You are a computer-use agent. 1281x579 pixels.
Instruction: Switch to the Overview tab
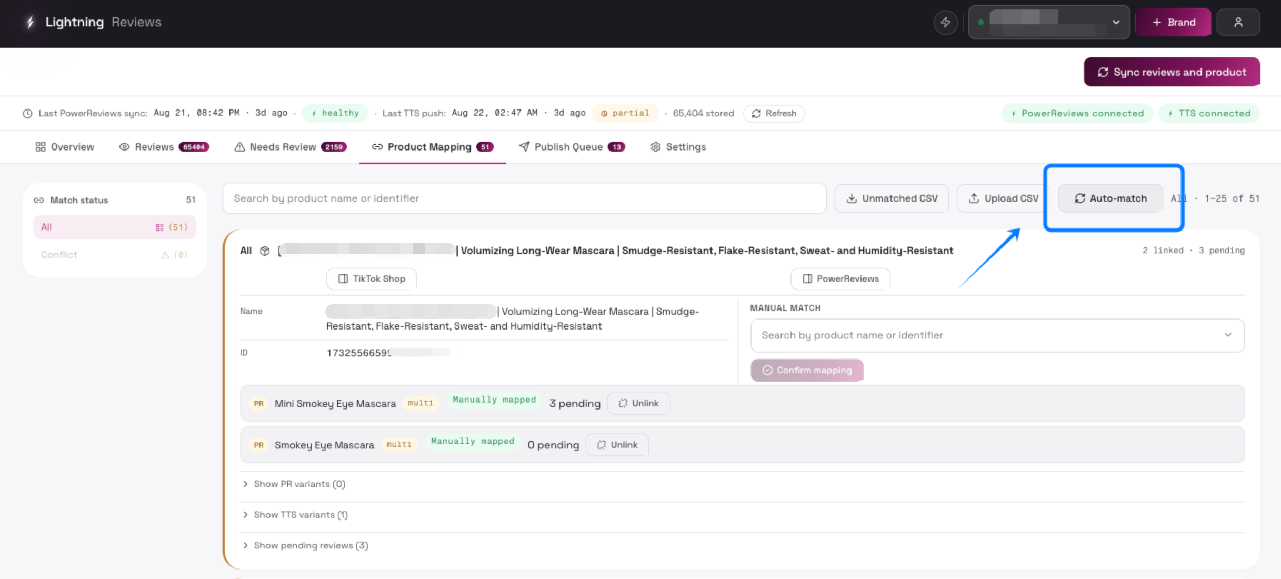(64, 147)
